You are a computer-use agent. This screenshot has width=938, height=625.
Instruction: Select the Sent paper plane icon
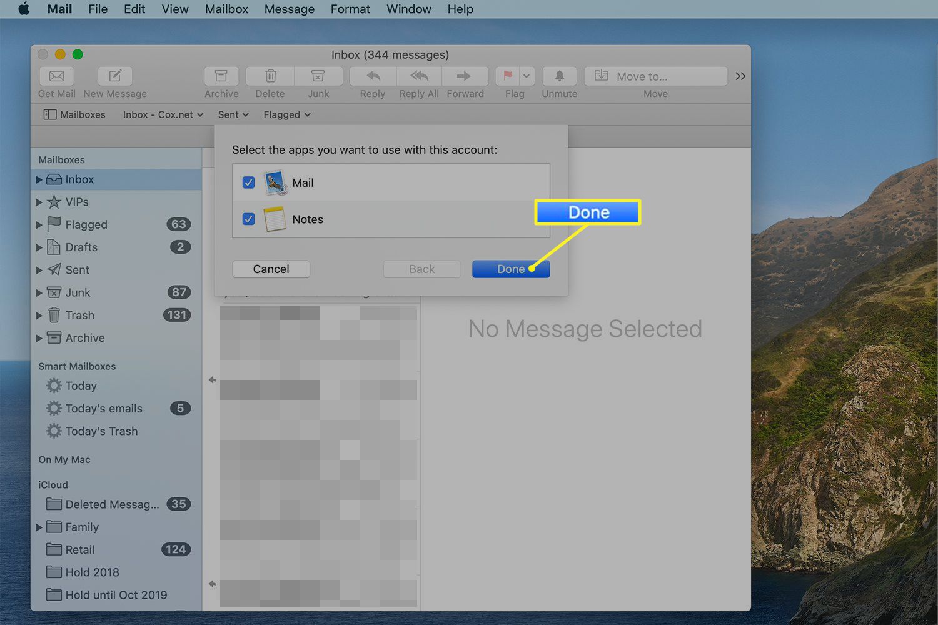(x=54, y=270)
